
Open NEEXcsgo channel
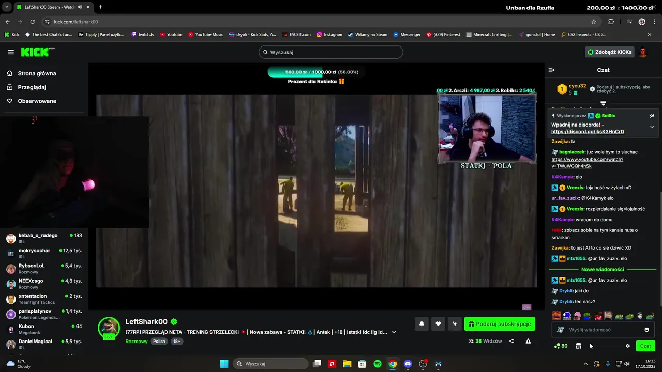(44, 284)
